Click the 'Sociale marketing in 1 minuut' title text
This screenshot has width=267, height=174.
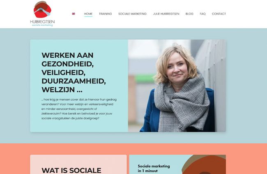pos(154,168)
